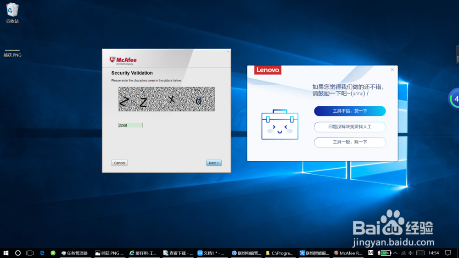Switch to 任务管理器 taskbar window
Image resolution: width=459 pixels, height=258 pixels.
pyautogui.click(x=74, y=253)
